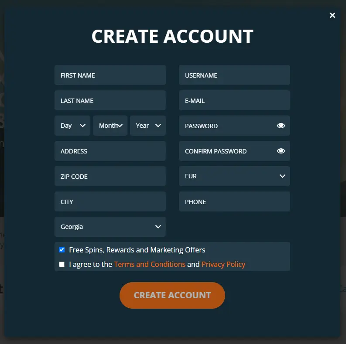Close the Create Account dialog with X

click(332, 15)
